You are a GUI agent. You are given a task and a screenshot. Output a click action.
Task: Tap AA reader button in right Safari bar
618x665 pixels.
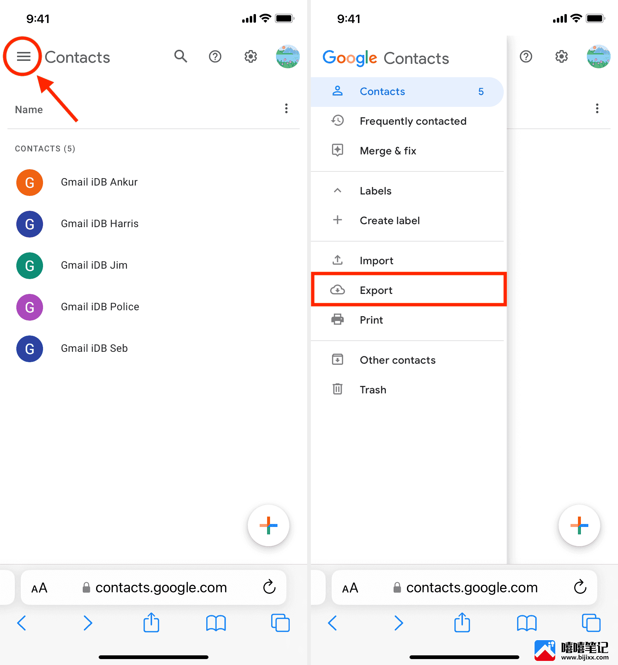click(x=350, y=588)
